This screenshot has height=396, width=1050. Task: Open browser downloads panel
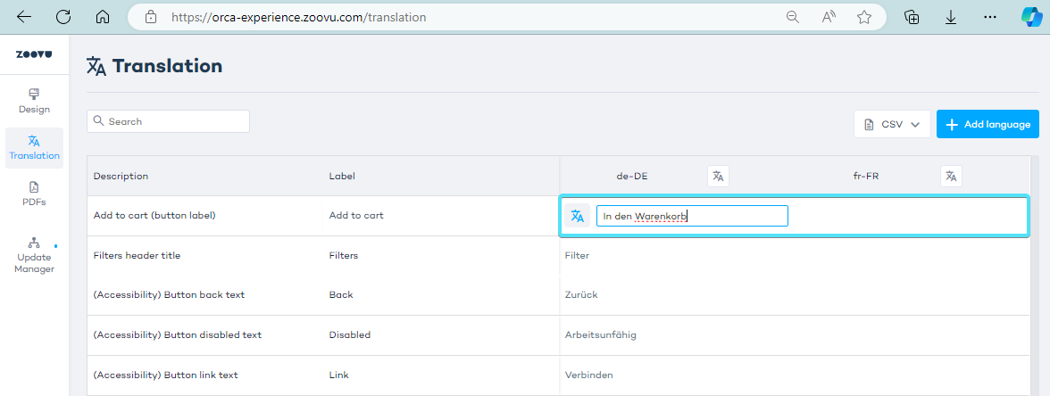pos(951,17)
